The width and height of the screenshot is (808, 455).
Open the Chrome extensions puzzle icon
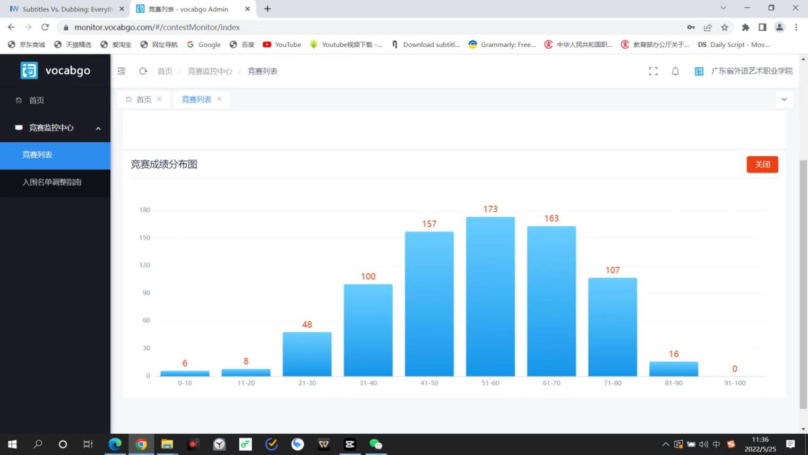[745, 27]
